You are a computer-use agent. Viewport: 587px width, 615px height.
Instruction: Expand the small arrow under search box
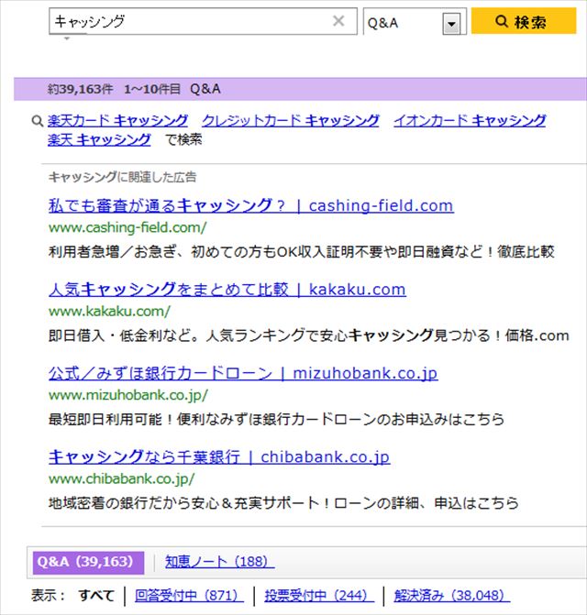(x=67, y=38)
